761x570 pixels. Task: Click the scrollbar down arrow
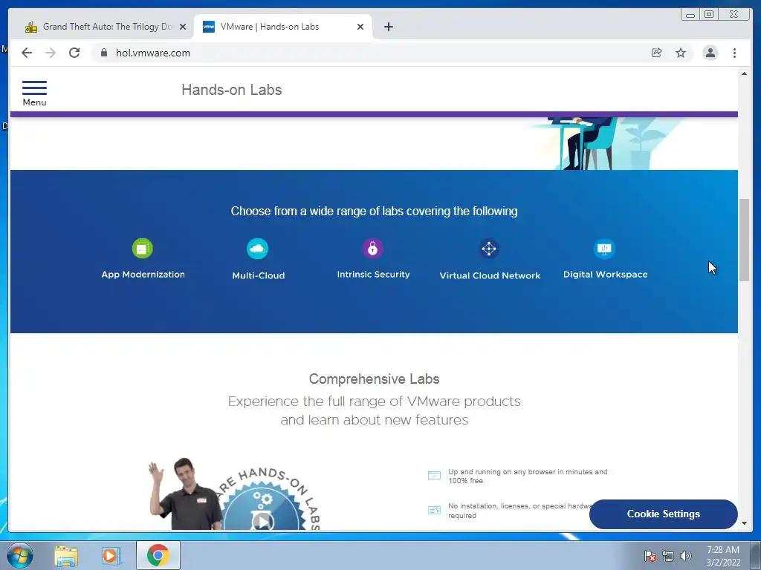tap(744, 523)
